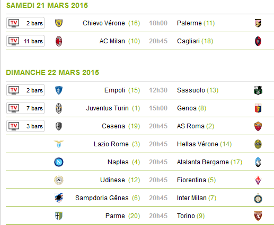Select the 20h45 Udinese Fiorentina kickoff time
This screenshot has height=225, width=274.
click(158, 180)
